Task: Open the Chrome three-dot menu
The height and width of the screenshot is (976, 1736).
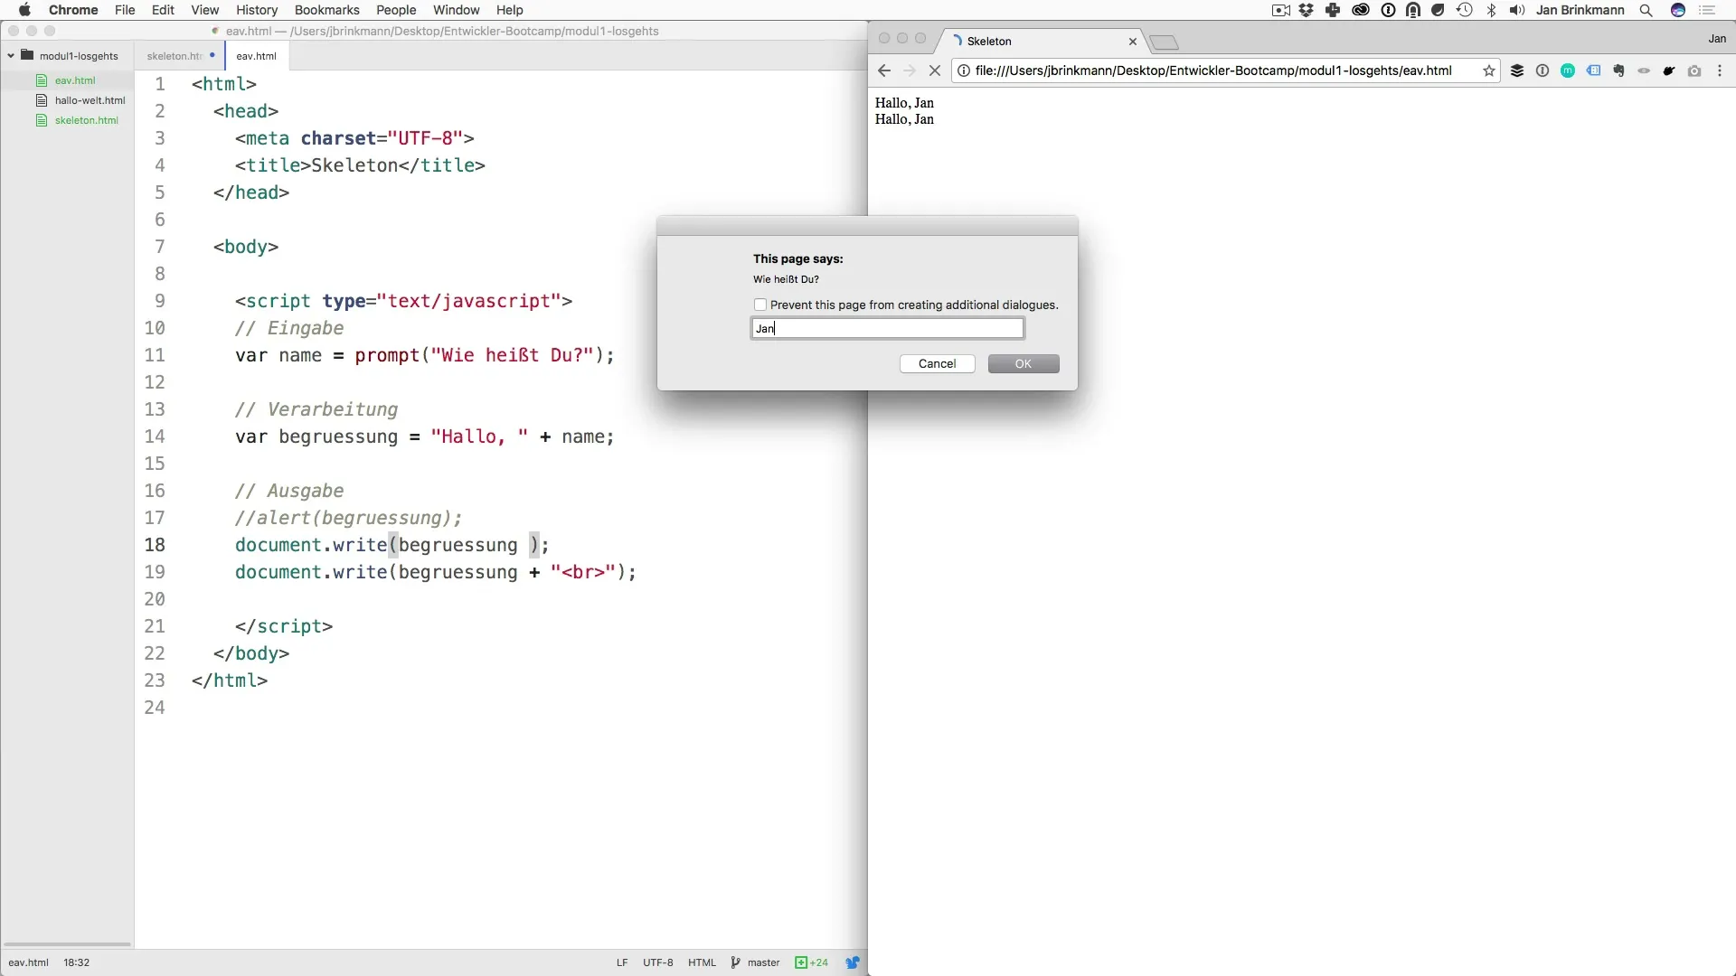Action: click(1720, 70)
